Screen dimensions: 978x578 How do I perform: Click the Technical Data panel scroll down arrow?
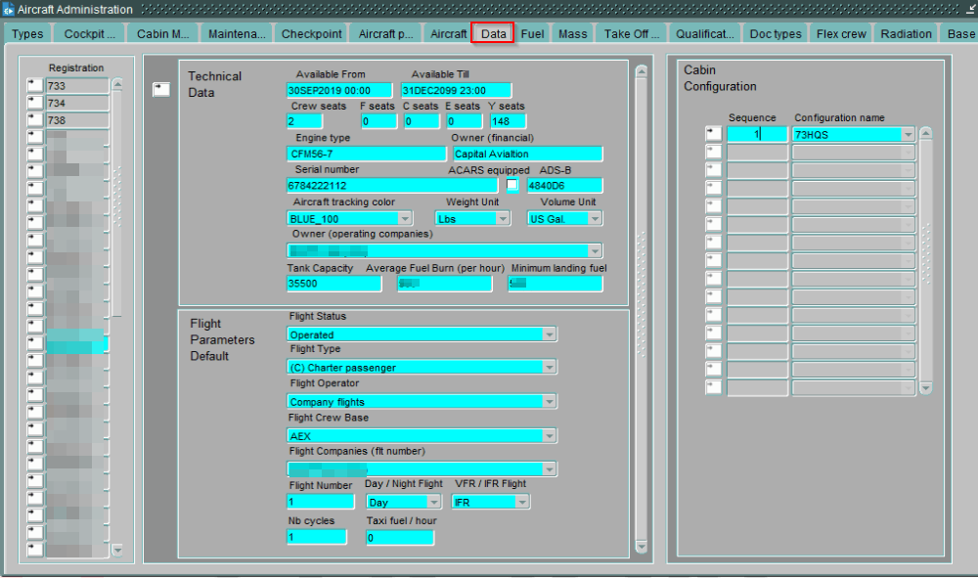642,547
